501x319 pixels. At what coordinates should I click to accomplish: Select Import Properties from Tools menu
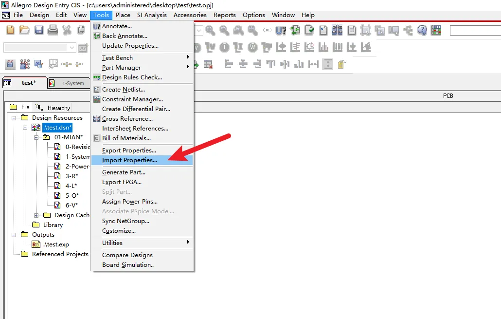[142, 160]
